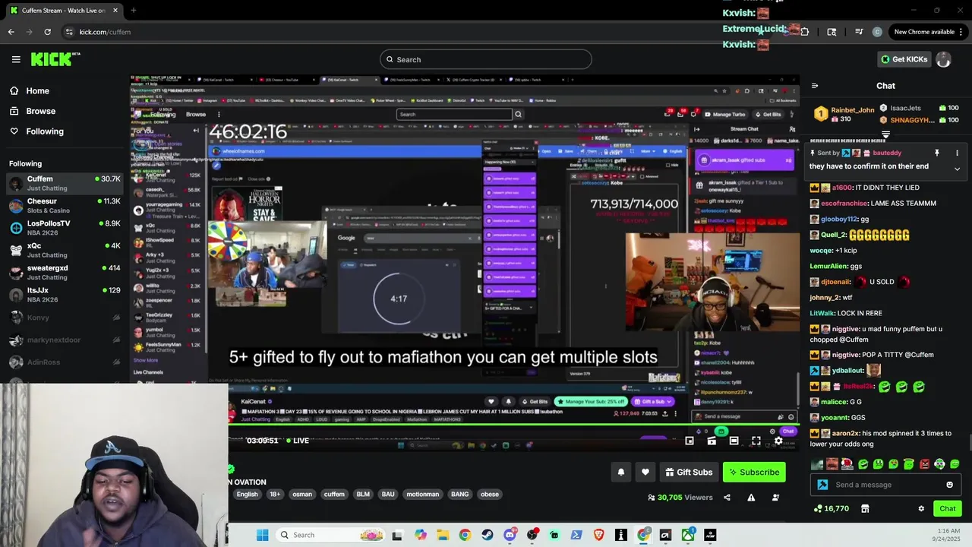Share the stream via share icon

click(x=727, y=498)
